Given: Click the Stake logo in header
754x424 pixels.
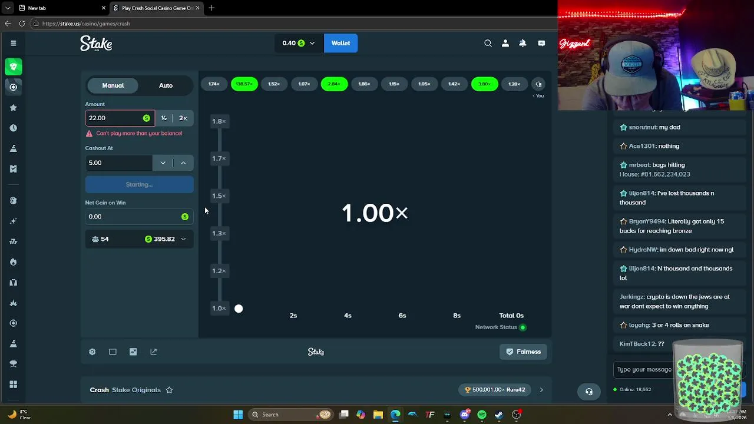Looking at the screenshot, I should (x=96, y=44).
